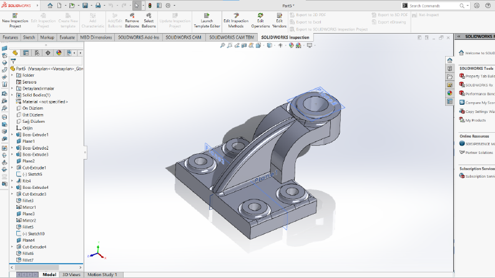Expand Cut-Extrude4 feature
The width and height of the screenshot is (495, 278).
(x=12, y=247)
